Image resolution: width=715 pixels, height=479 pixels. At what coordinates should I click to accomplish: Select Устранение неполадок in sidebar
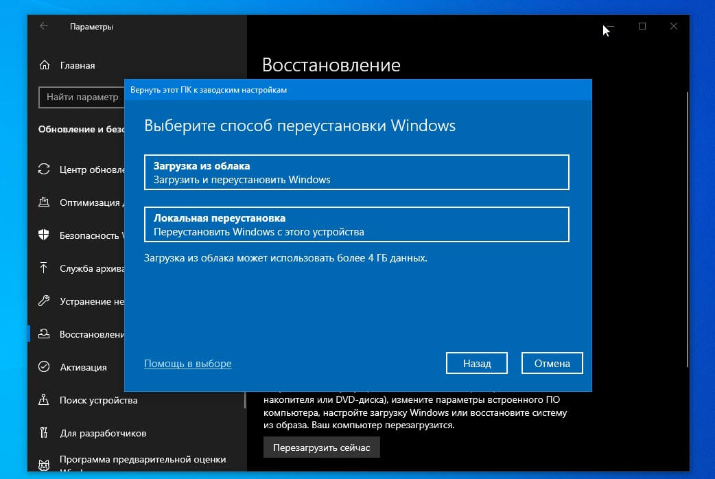(x=92, y=301)
